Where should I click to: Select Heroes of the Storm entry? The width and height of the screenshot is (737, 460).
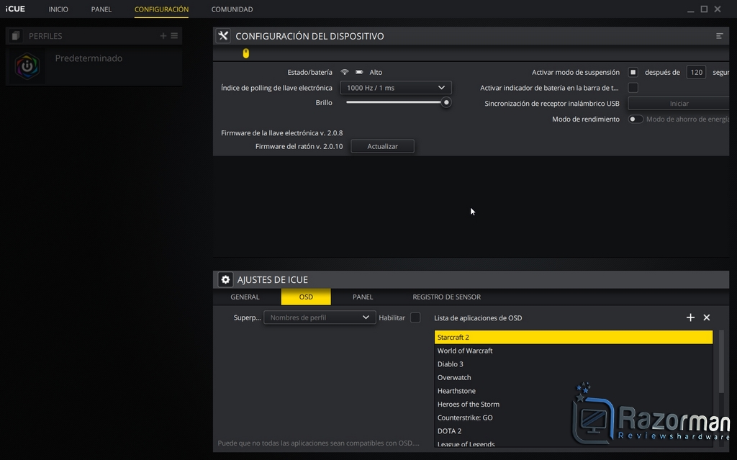(574, 404)
